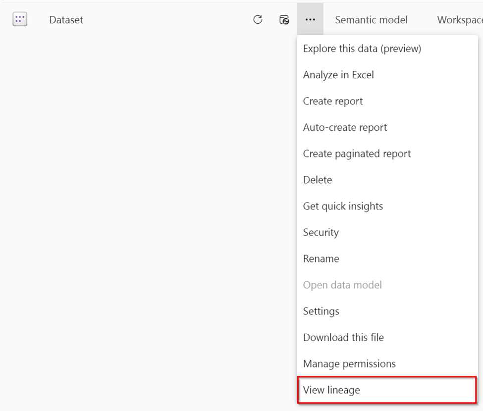Select the Create report option
483x411 pixels.
333,101
